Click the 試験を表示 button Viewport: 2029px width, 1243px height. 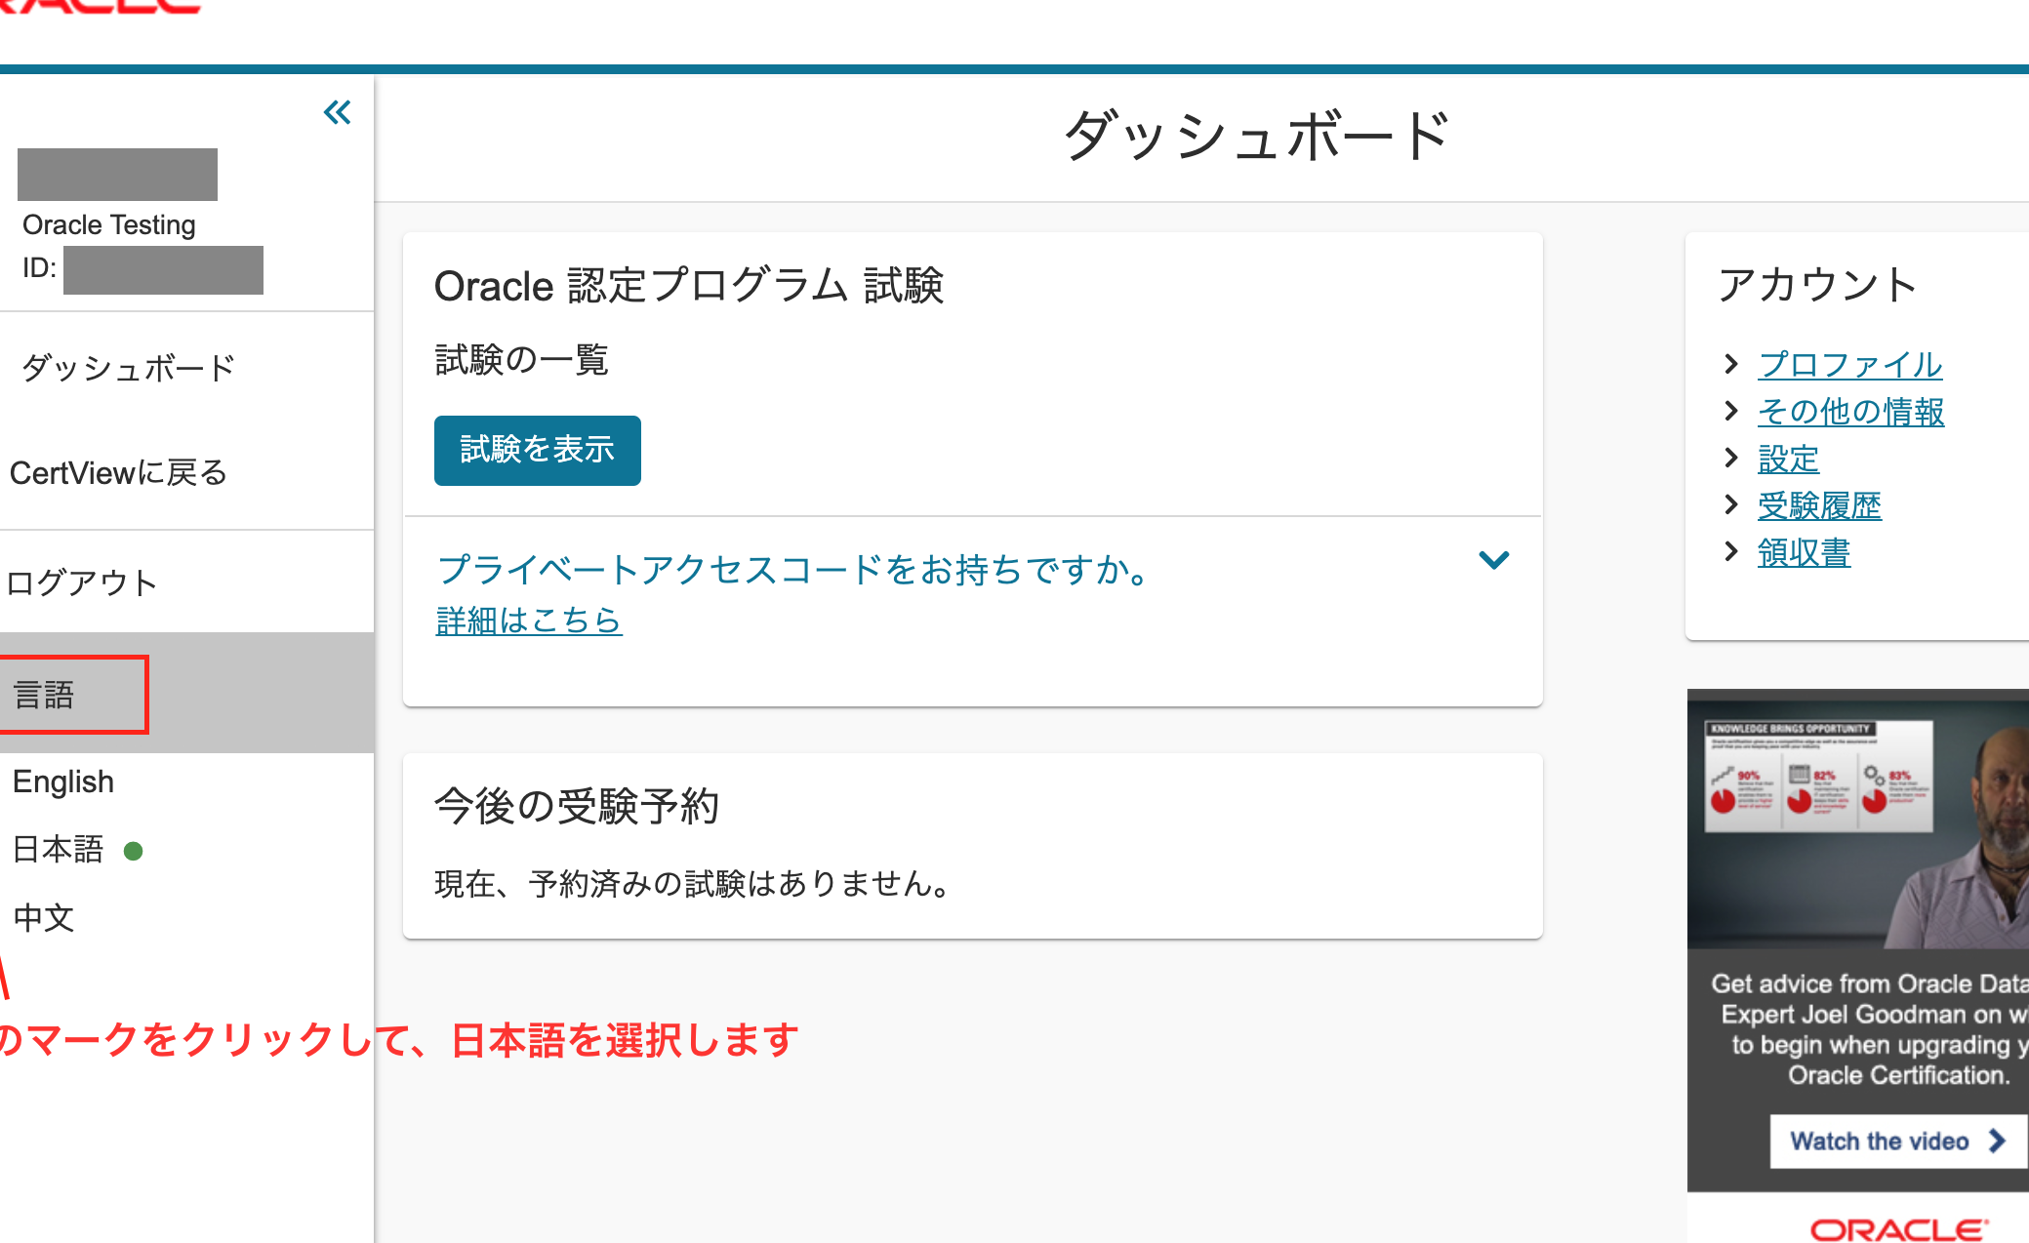[538, 450]
